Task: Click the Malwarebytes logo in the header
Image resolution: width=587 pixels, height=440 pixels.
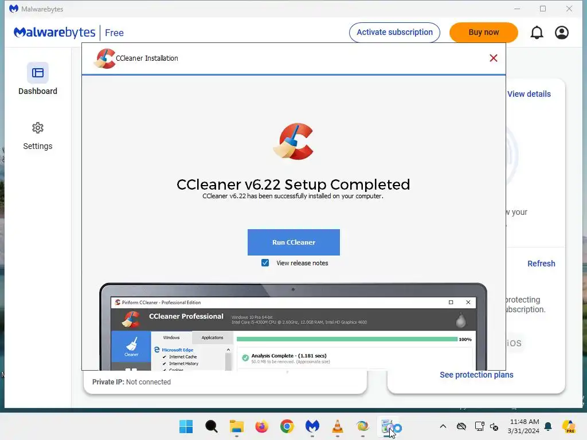Action: coord(54,33)
